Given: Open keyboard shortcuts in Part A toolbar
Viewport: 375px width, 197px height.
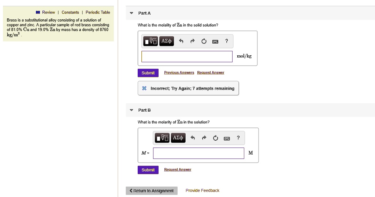Looking at the screenshot, I should pyautogui.click(x=215, y=41).
